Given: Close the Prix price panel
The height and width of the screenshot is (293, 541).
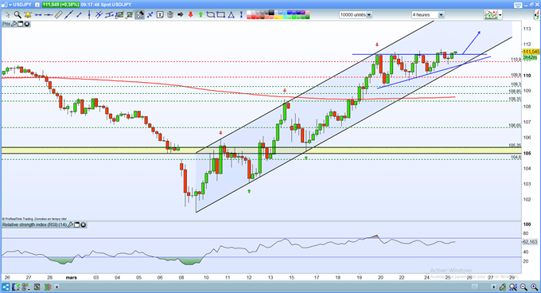Looking at the screenshot, I should [26, 24].
